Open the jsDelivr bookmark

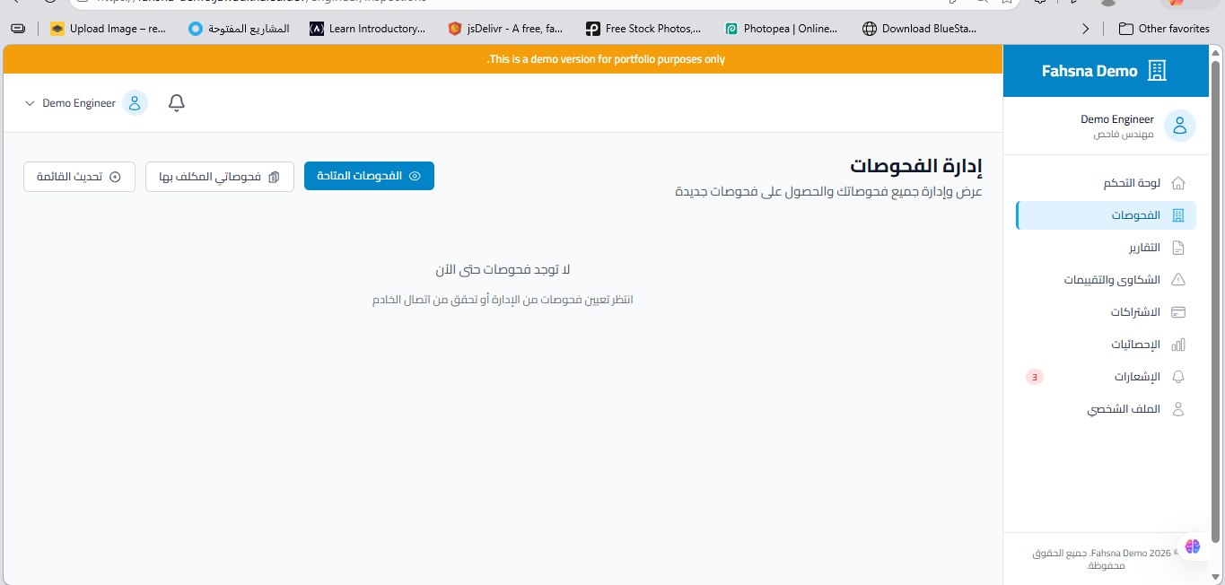505,29
